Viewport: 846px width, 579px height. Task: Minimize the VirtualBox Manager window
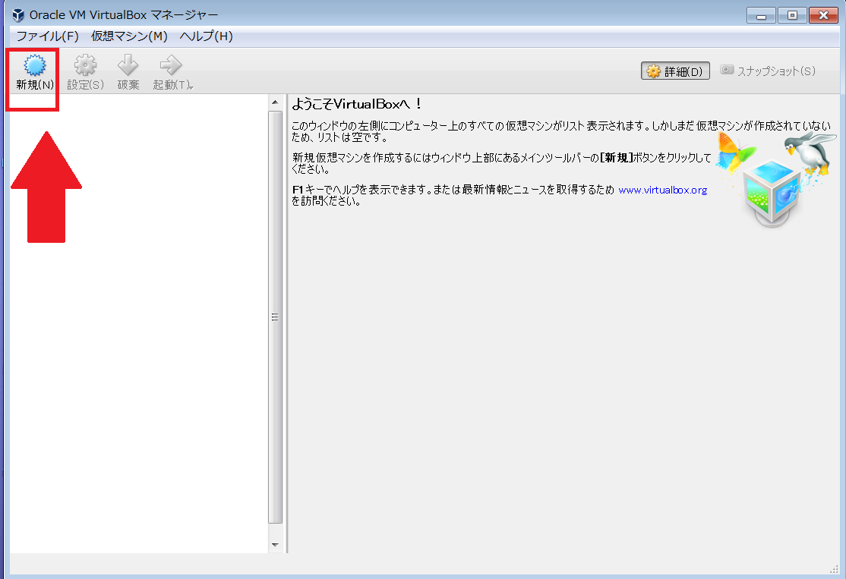[x=761, y=15]
